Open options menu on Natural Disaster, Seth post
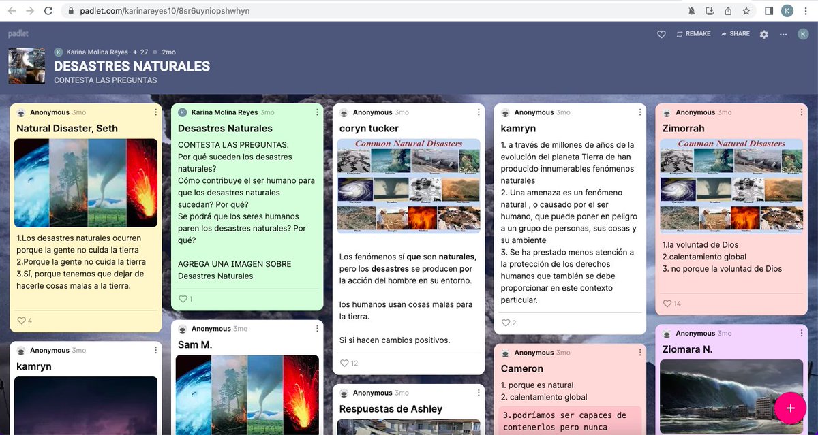Screen dimensions: 818x435 coord(155,112)
